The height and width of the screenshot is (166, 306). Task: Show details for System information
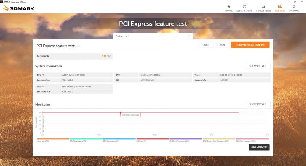pos(257,66)
